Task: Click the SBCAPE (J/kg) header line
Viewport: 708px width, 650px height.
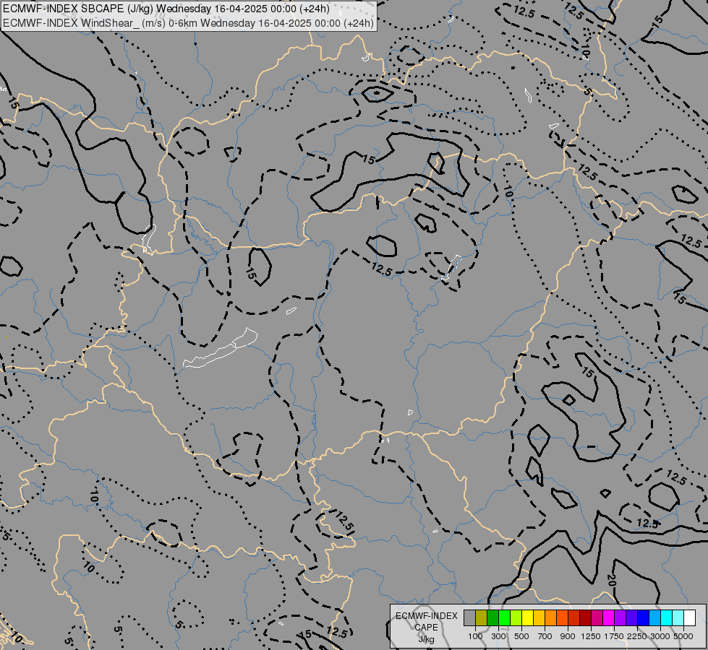Action: [x=166, y=9]
